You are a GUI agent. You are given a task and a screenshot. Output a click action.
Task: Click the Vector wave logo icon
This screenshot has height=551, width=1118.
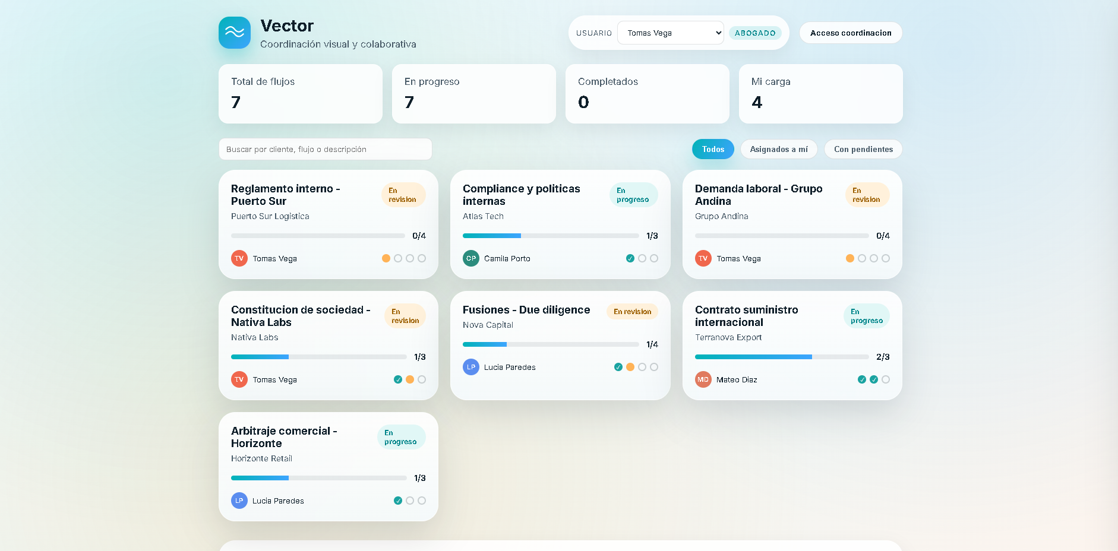point(234,33)
